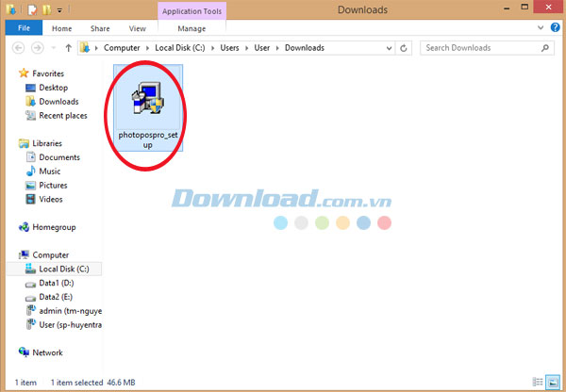Switch to the Home ribbon tab
566x392 pixels.
61,28
